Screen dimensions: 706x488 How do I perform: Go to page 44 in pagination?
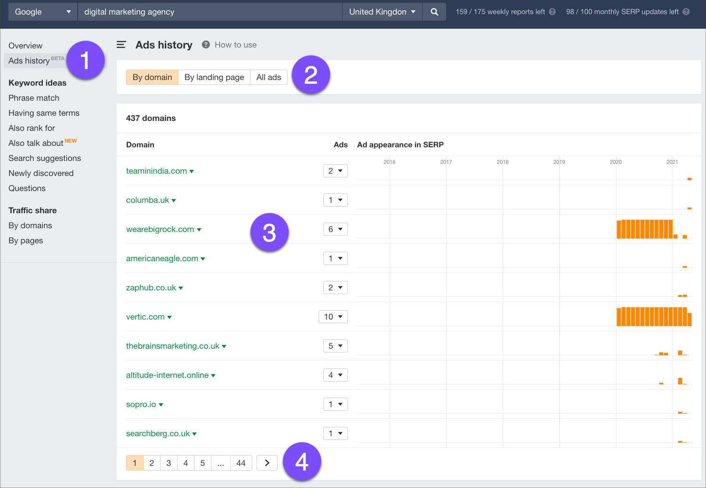click(x=241, y=463)
